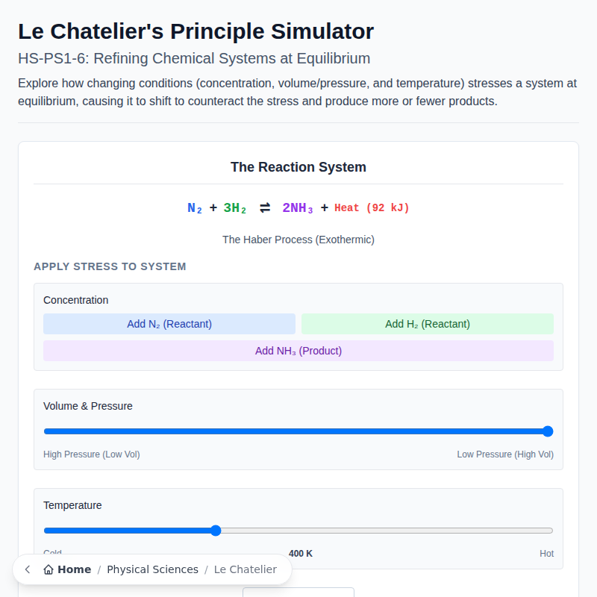Open the Physical Sciences breadcrumb link
The image size is (597, 597).
click(152, 569)
